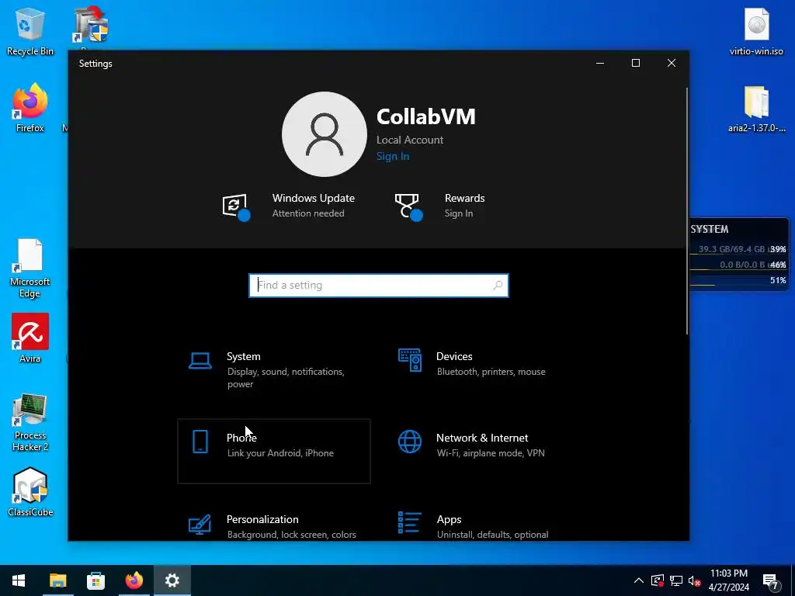Click the muted volume tray icon
The height and width of the screenshot is (596, 795).
tap(695, 580)
